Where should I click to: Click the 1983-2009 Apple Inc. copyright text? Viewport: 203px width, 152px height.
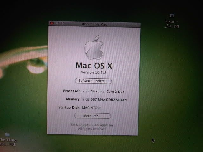coord(92,125)
